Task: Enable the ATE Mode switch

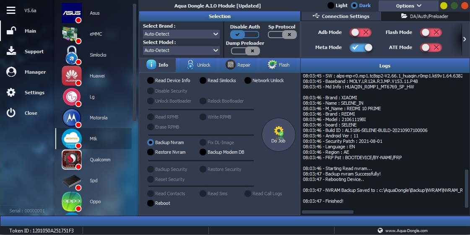Action: tap(431, 47)
